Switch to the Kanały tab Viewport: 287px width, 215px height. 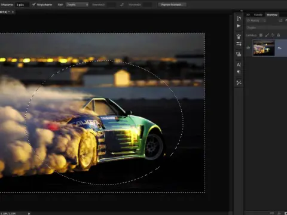tap(258, 15)
